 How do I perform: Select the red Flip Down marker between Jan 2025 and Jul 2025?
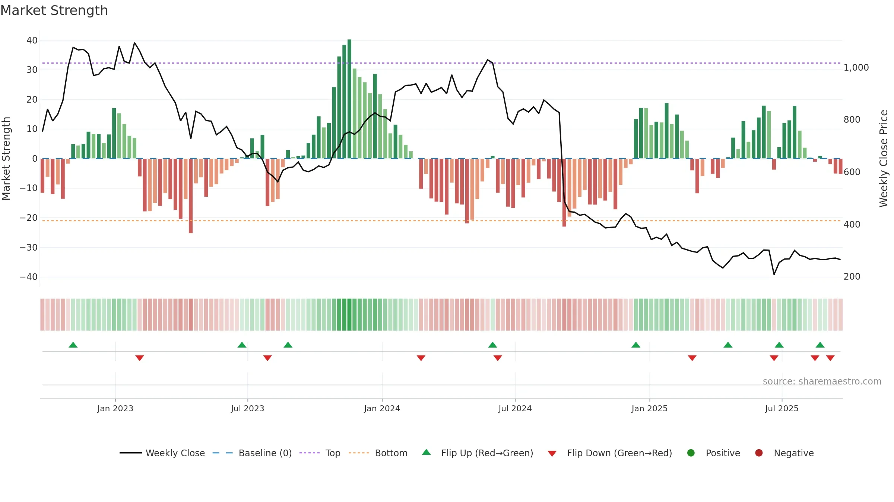[x=692, y=358]
